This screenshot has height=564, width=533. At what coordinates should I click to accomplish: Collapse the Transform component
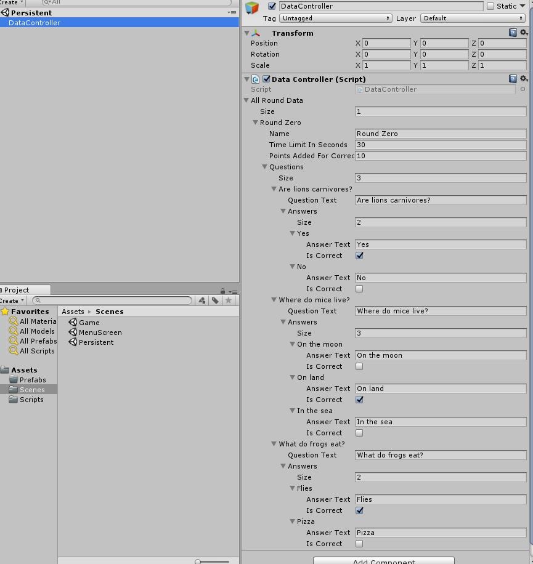tap(247, 33)
